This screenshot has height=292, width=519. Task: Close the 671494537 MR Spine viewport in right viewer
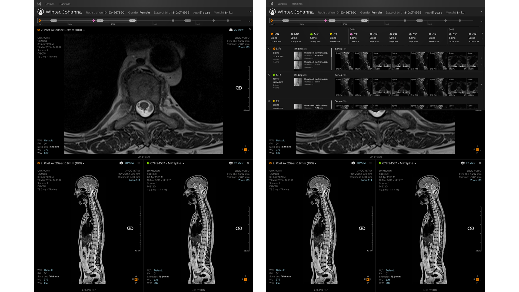click(480, 163)
